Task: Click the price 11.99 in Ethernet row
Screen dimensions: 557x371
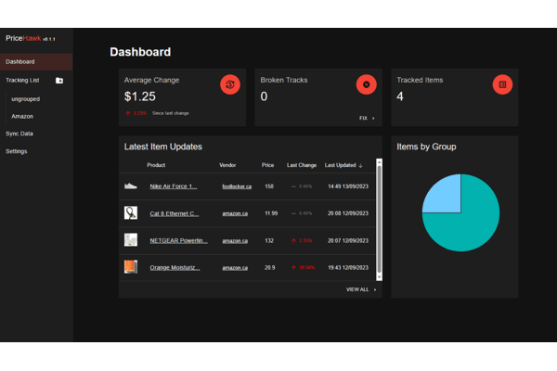Action: (271, 213)
